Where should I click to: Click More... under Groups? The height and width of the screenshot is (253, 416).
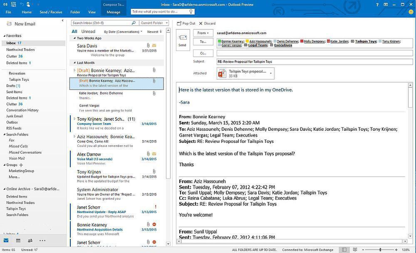coord(14,177)
